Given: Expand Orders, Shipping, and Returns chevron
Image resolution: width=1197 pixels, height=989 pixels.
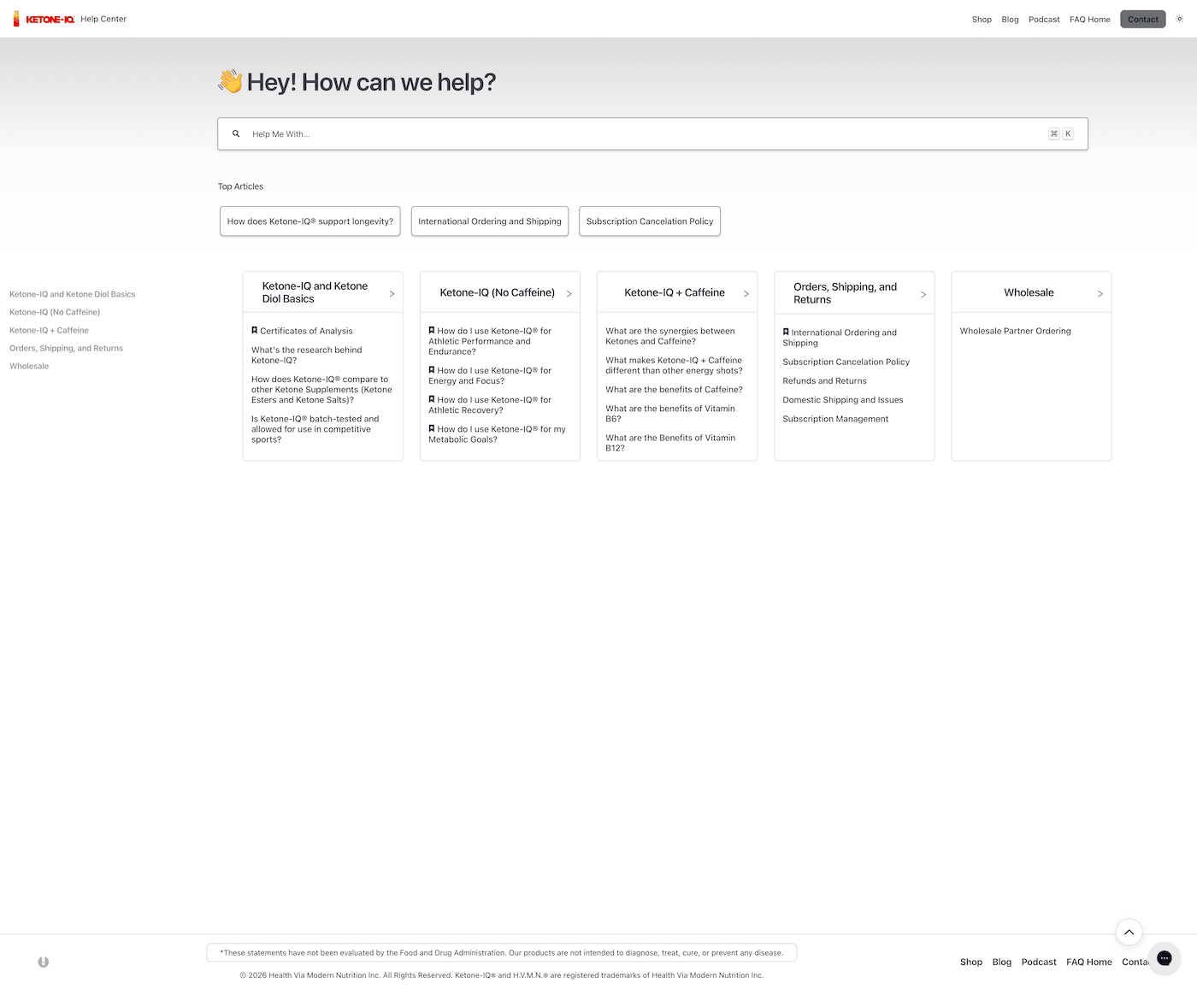Looking at the screenshot, I should tap(923, 294).
